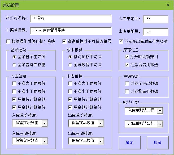Uncheck 用单价计算金额 under 入库单据
The width and height of the screenshot is (174, 155).
point(14,99)
